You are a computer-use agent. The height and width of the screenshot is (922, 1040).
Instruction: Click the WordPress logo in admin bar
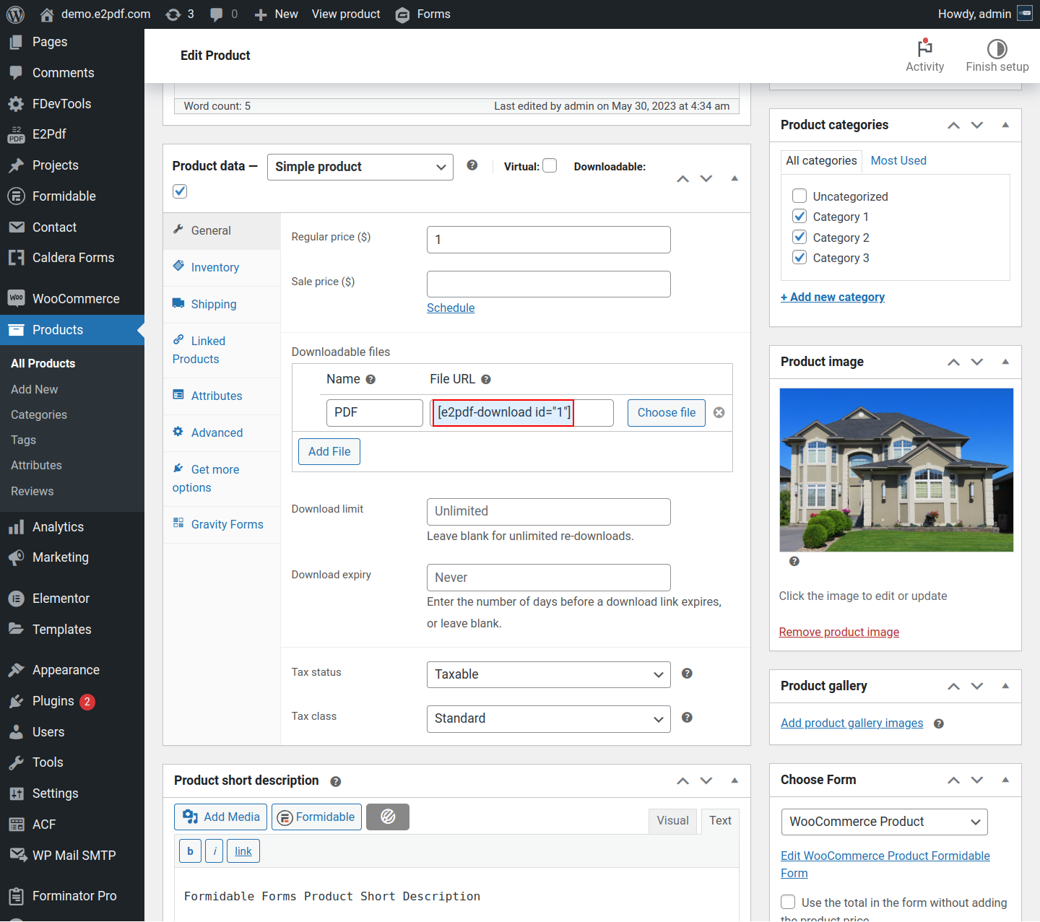pyautogui.click(x=15, y=14)
